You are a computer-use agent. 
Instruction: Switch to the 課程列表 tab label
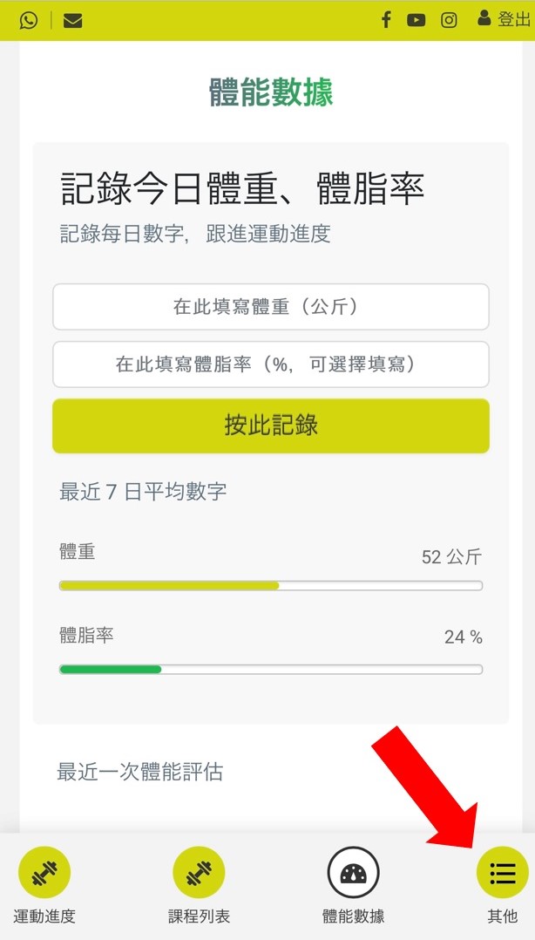pos(199,916)
